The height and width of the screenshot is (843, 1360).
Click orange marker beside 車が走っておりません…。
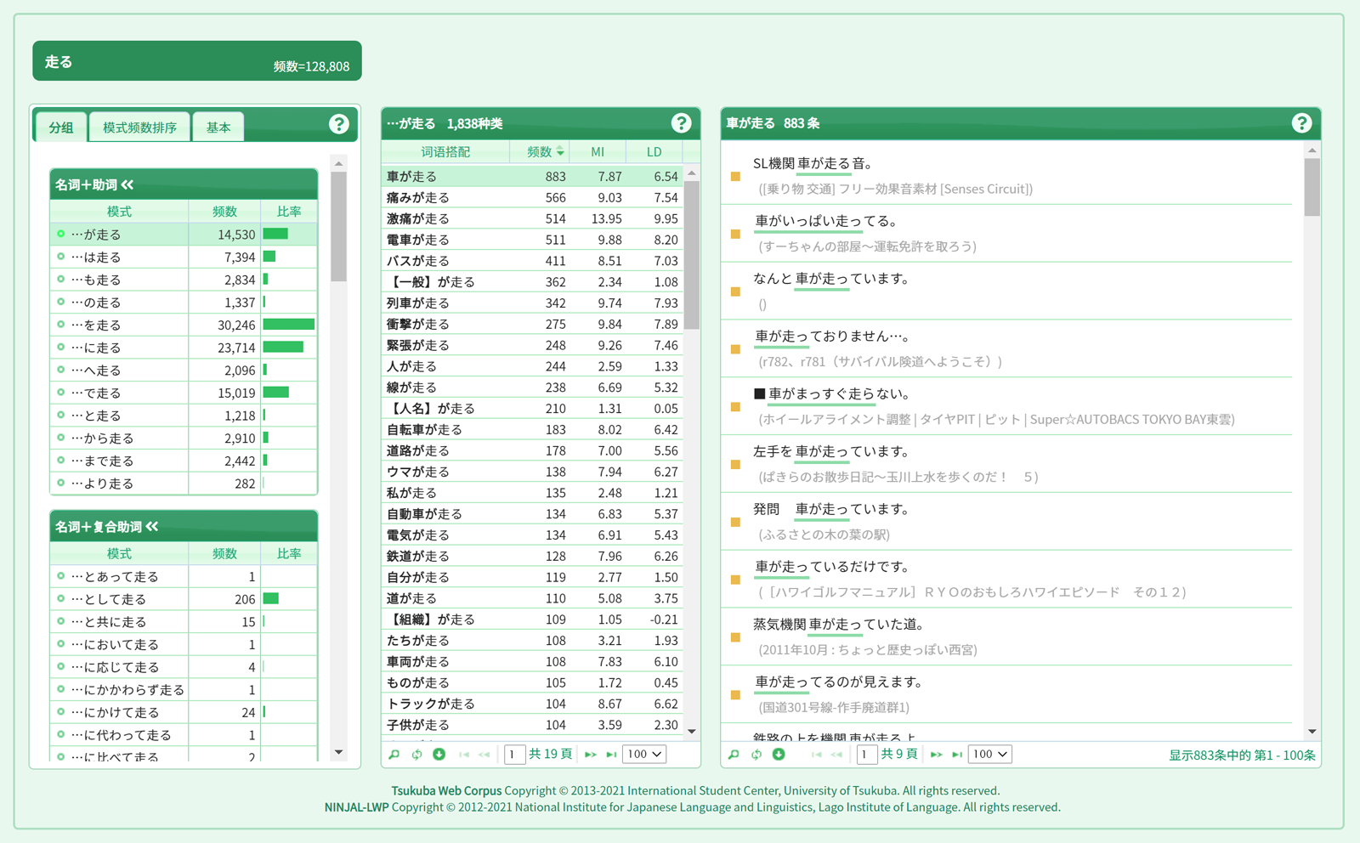[x=735, y=349]
